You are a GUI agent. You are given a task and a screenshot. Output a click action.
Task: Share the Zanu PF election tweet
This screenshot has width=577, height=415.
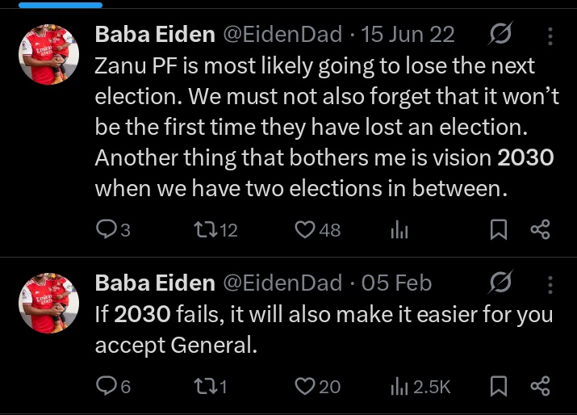point(539,230)
